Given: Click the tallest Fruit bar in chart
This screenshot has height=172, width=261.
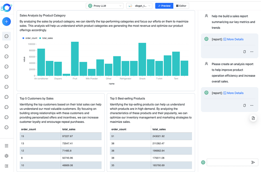Looking at the screenshot, I should pyautogui.click(x=75, y=59).
